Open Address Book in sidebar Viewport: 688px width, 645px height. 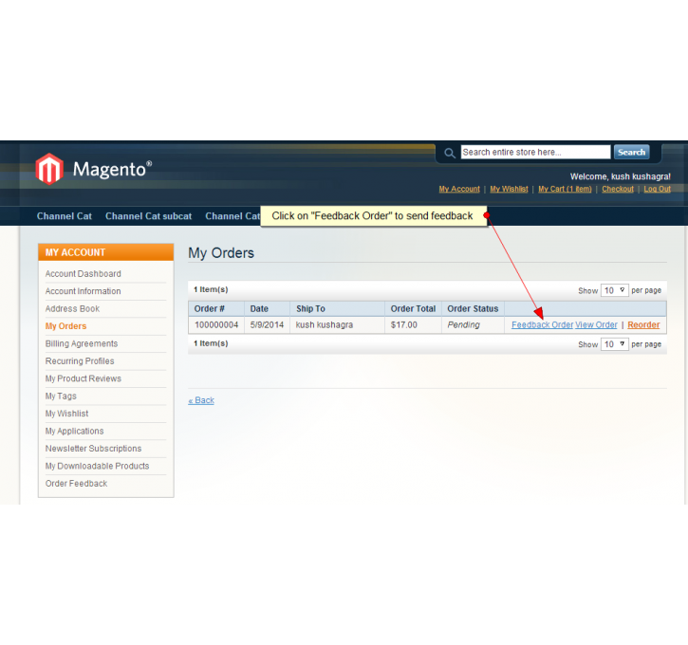click(72, 308)
